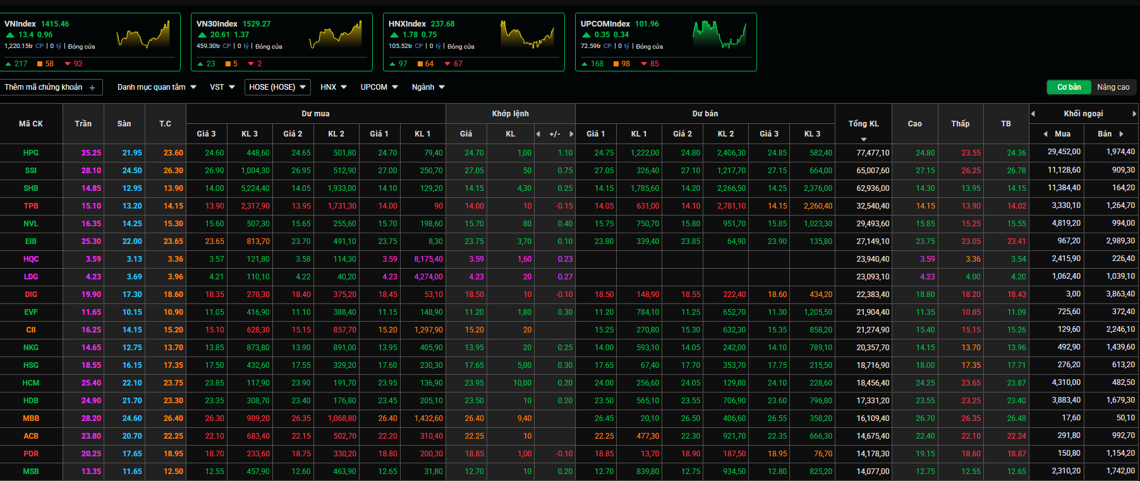Open the UPCOMIndex mini chart
This screenshot has width=1140, height=481.
click(x=720, y=35)
